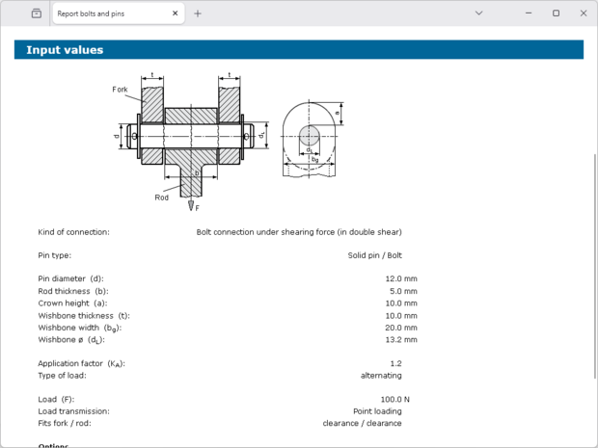Click the Kind of connection label
Screen dimensions: 598x448
(x=73, y=232)
